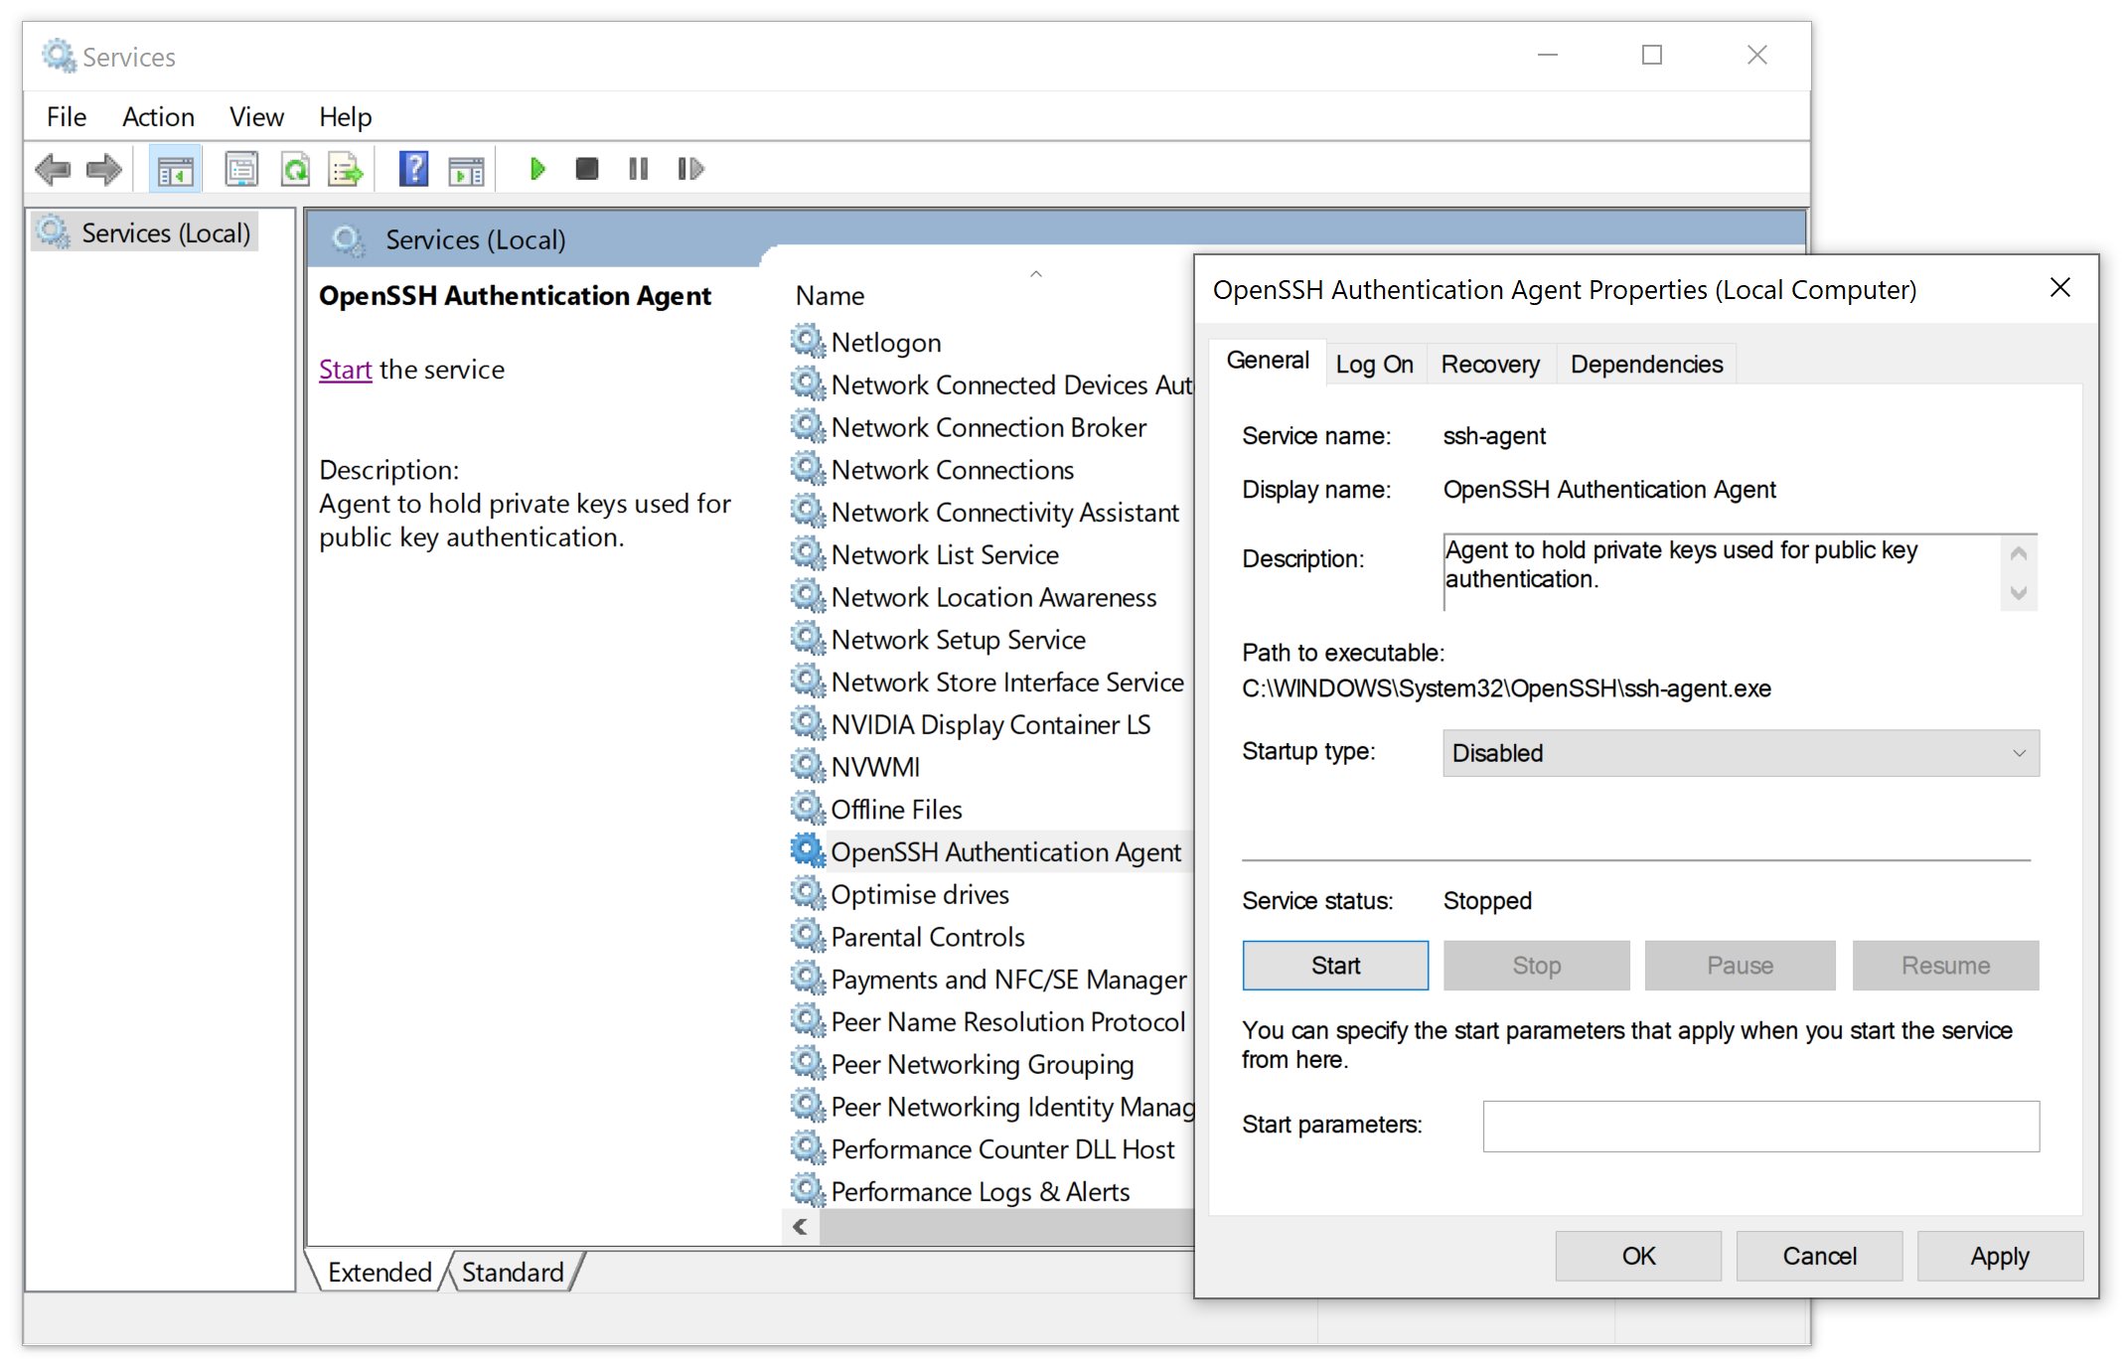Select Network Connection Broker service name

click(x=988, y=427)
